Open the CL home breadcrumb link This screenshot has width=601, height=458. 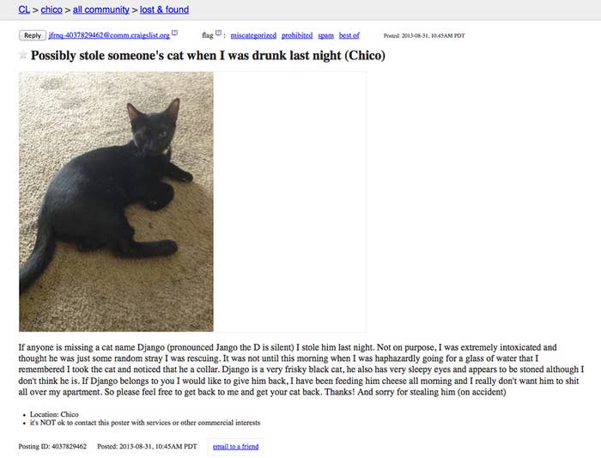pos(24,9)
